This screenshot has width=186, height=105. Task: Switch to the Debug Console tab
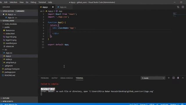tap(67, 78)
